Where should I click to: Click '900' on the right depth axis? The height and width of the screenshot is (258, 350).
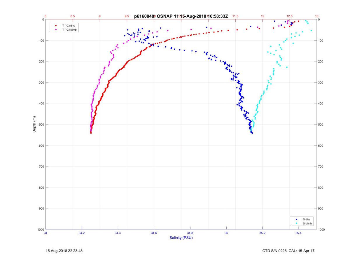pos(321,208)
